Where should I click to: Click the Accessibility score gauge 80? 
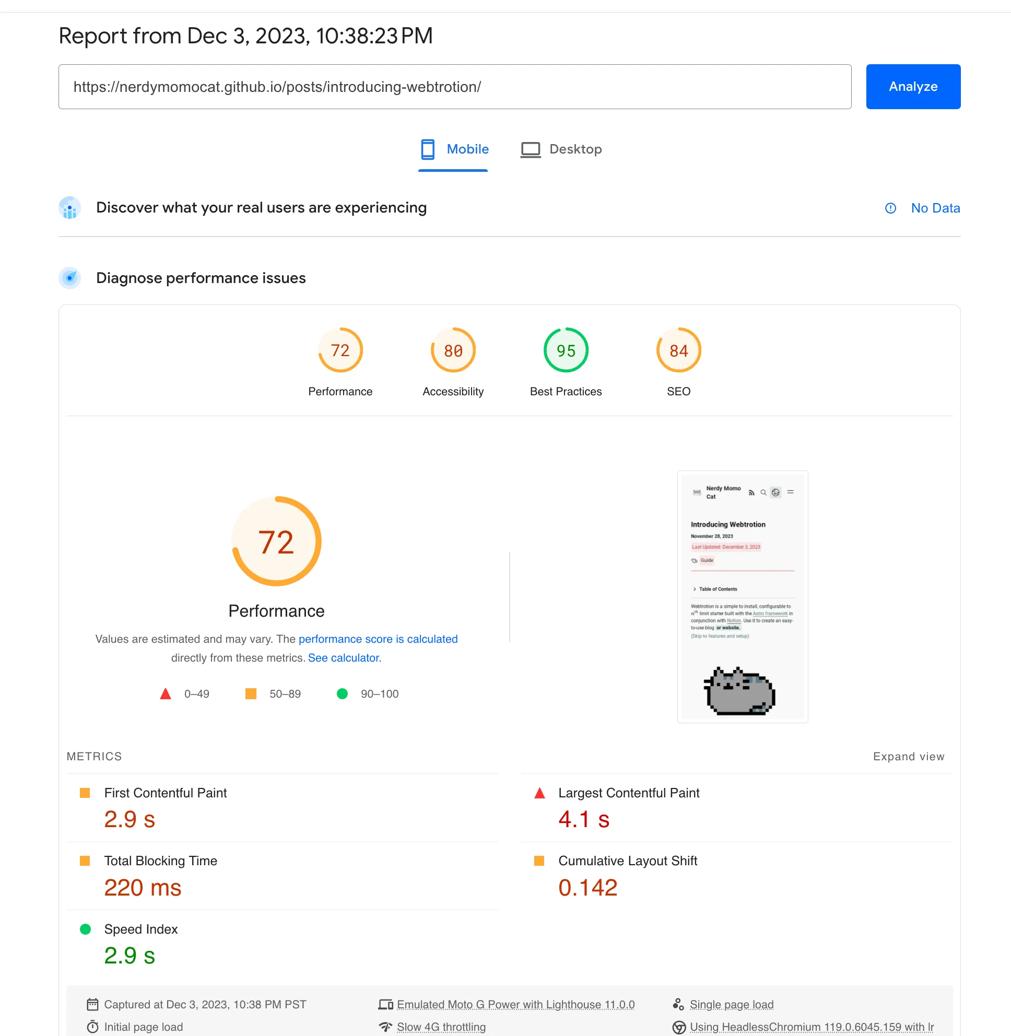click(x=453, y=350)
